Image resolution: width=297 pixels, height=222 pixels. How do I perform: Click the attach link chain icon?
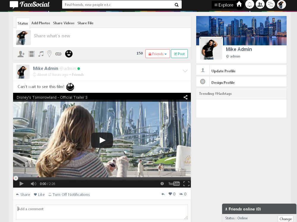coord(58,54)
